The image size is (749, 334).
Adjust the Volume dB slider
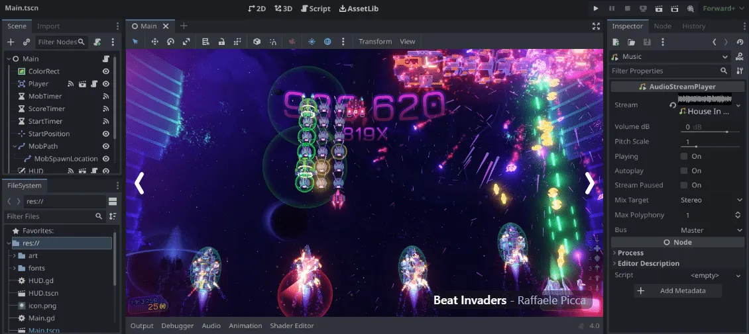point(711,132)
